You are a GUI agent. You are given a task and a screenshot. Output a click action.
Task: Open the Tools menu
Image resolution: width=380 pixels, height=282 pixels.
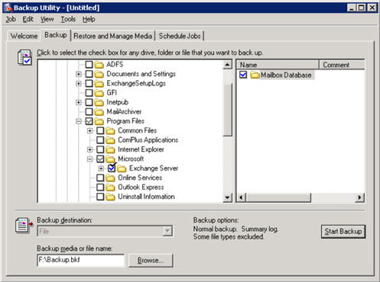pyautogui.click(x=68, y=19)
